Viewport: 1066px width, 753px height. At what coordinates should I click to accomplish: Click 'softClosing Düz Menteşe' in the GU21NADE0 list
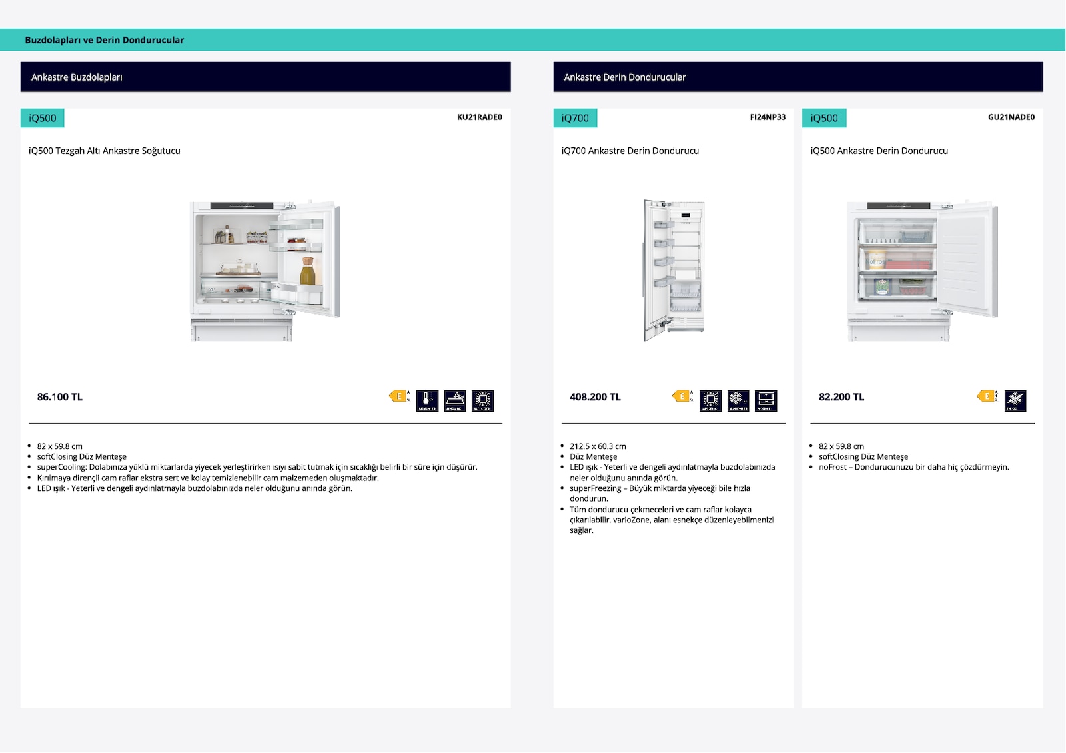(863, 457)
